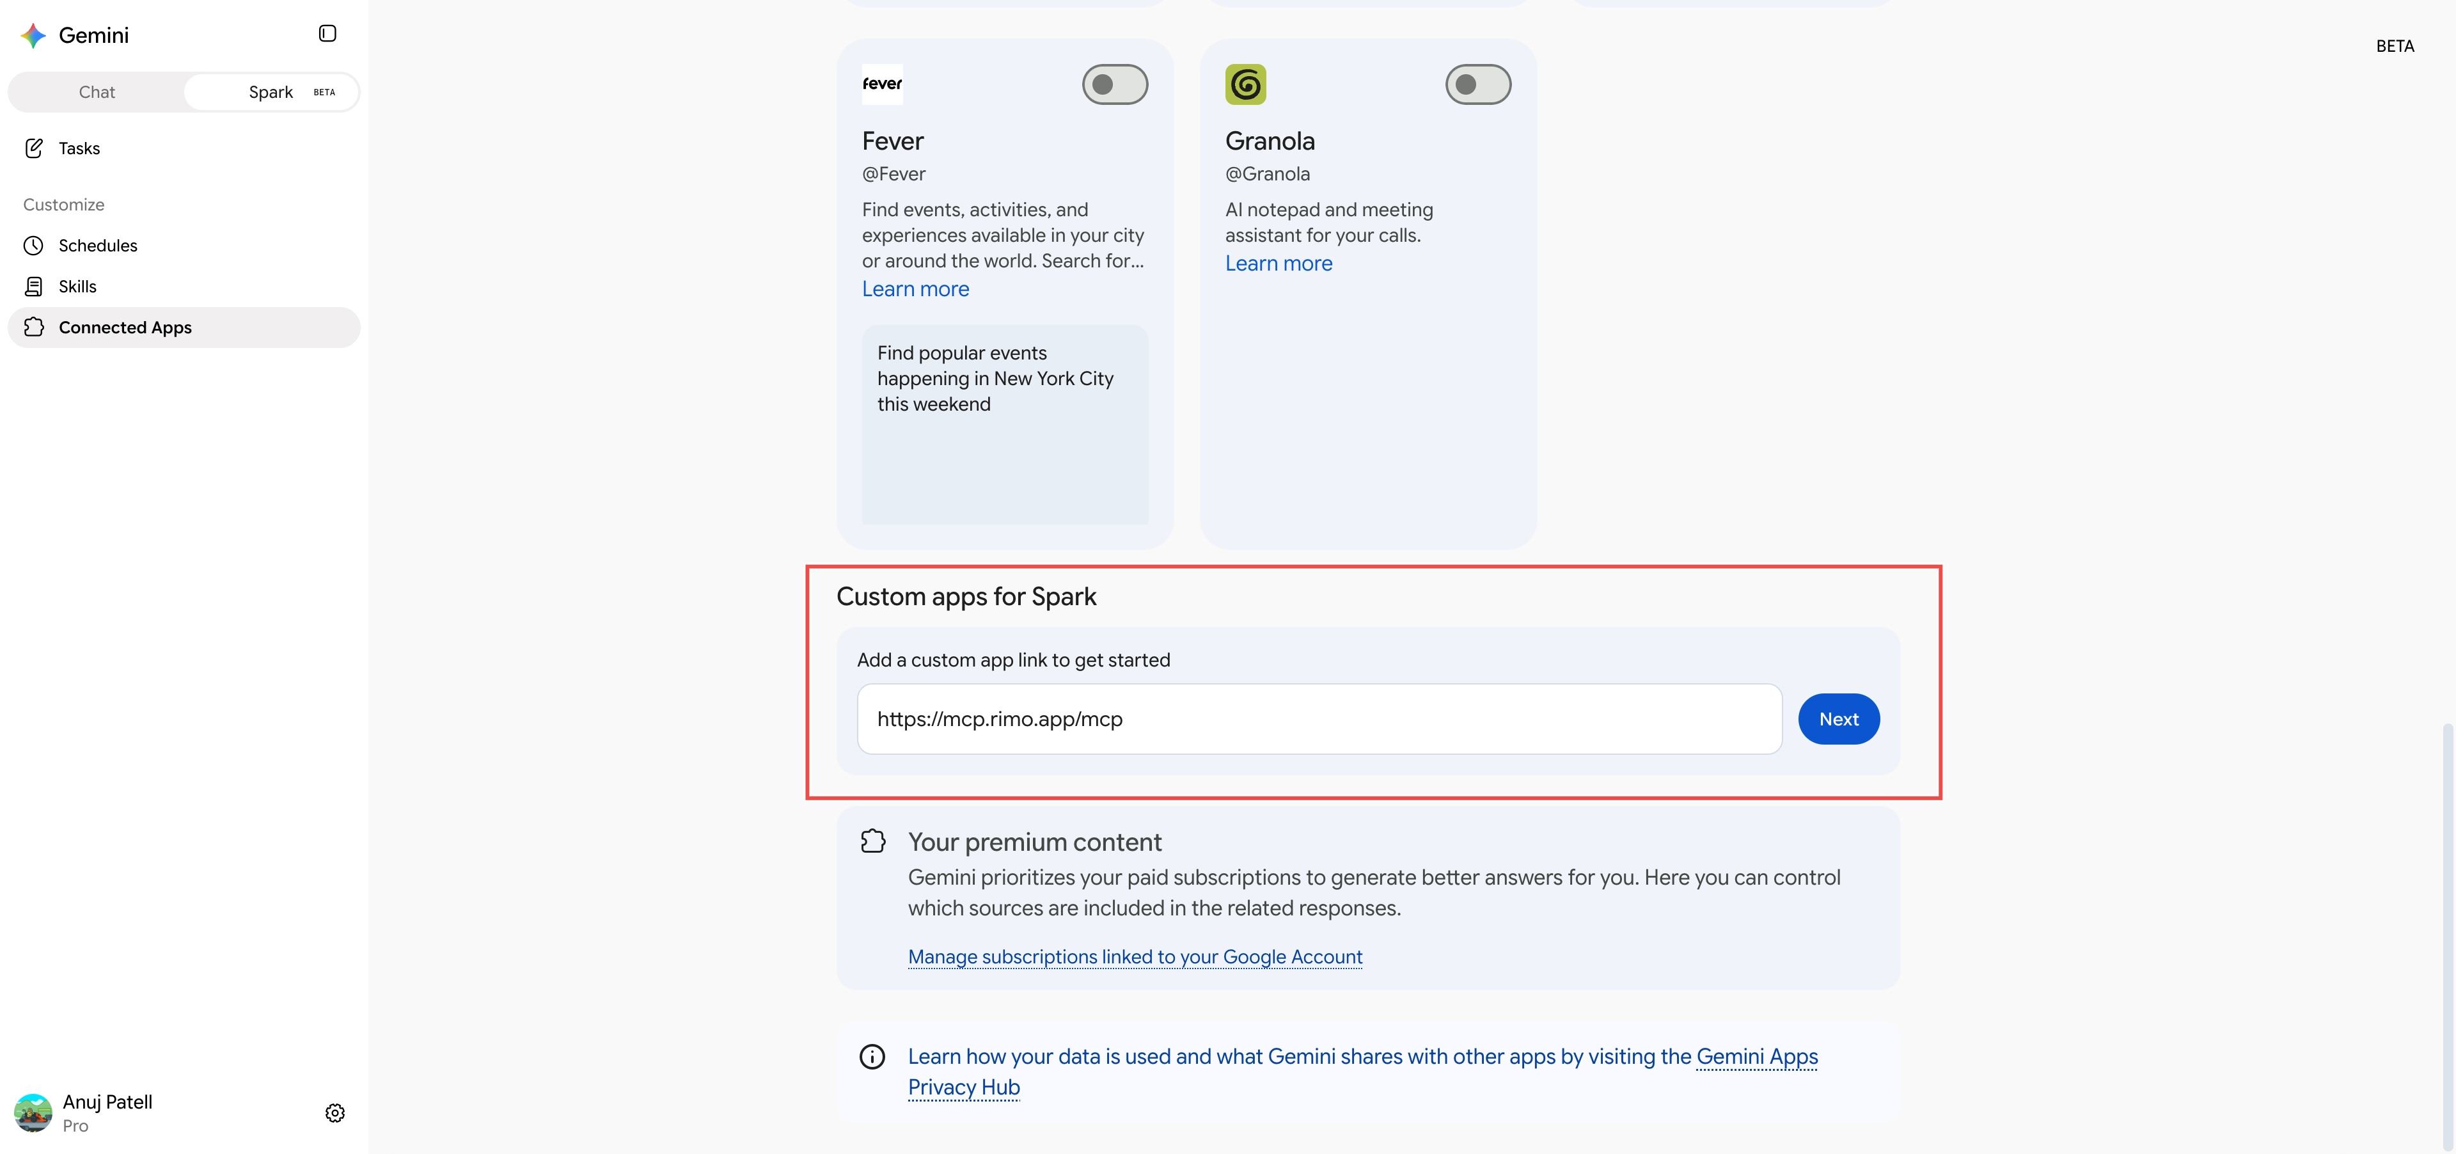Select the Fever New York City events prompt
Image resolution: width=2456 pixels, height=1154 pixels.
[x=1005, y=424]
